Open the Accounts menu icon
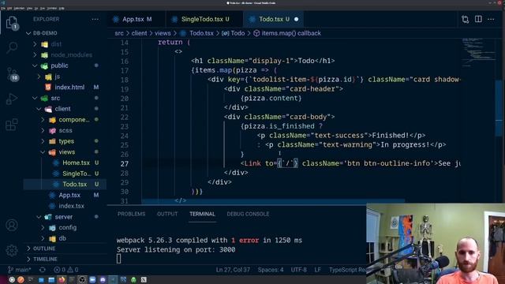Image resolution: width=505 pixels, height=284 pixels. [12, 225]
